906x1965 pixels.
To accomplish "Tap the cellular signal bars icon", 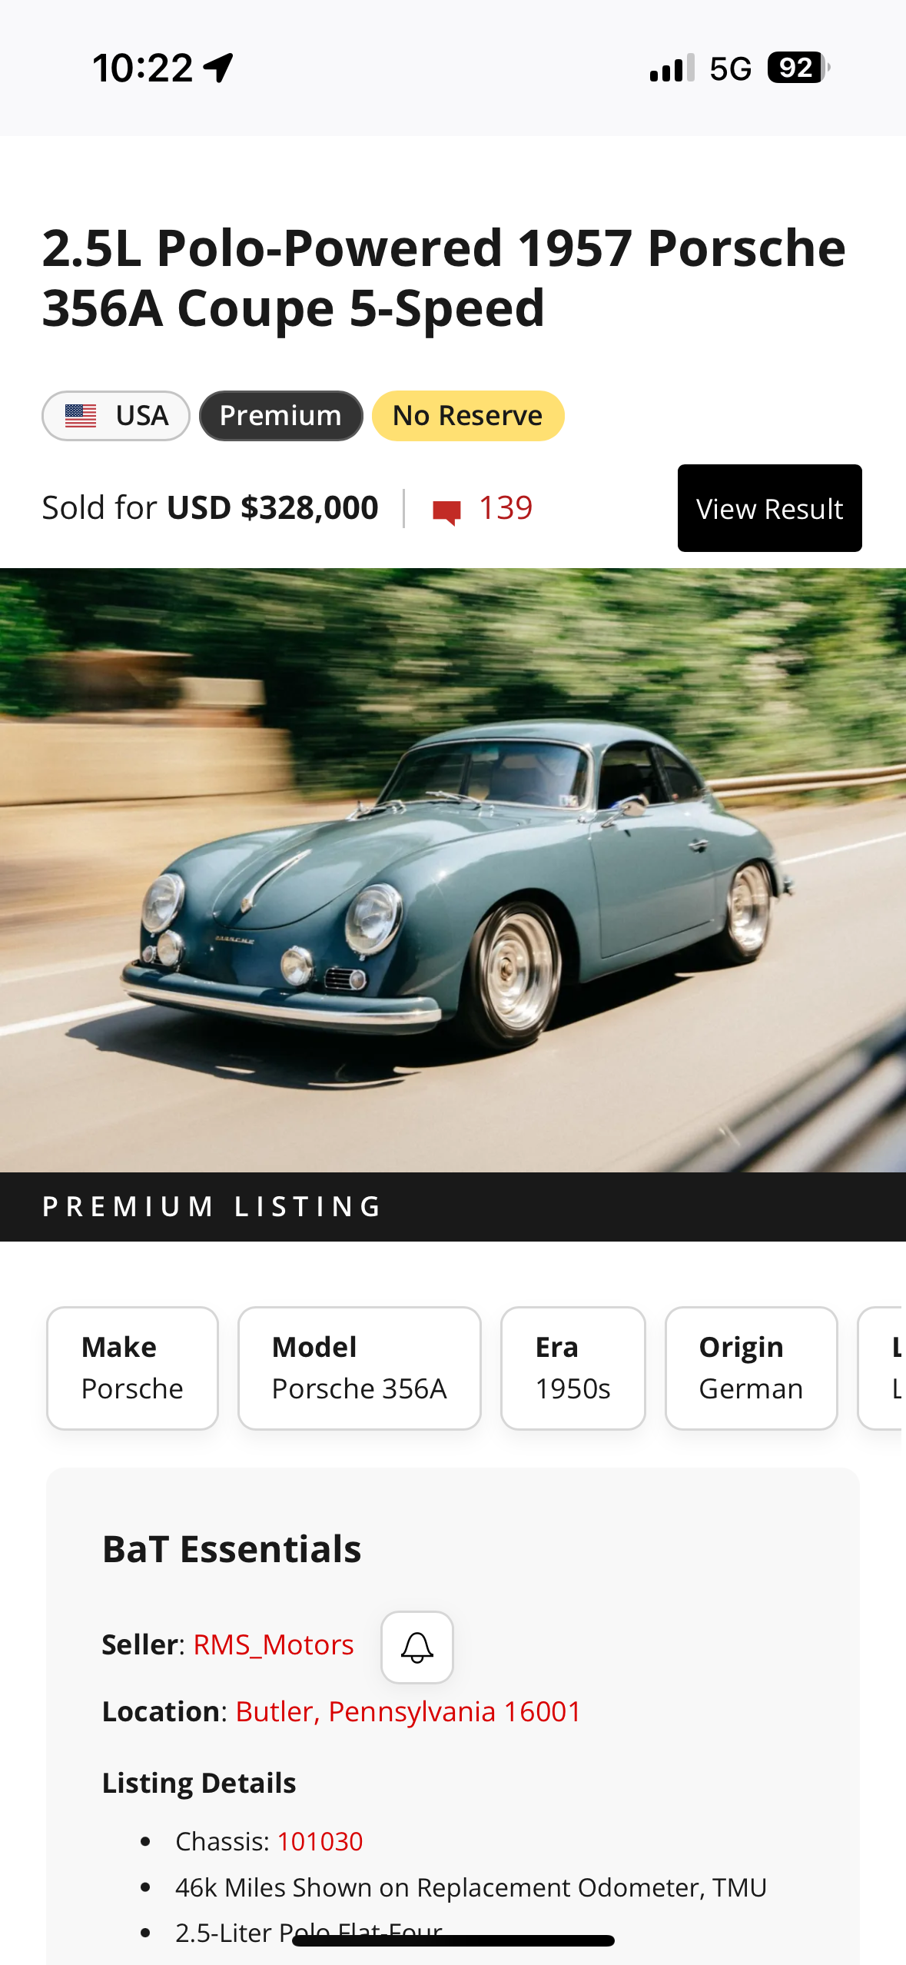I will pos(672,68).
